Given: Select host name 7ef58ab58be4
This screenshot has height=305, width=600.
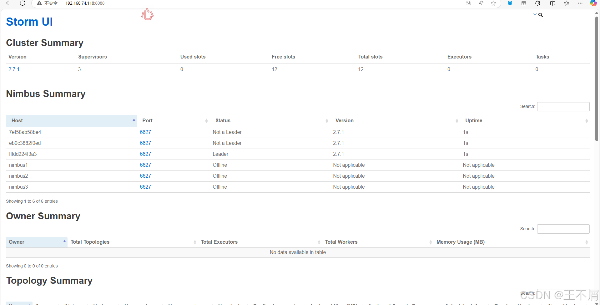Looking at the screenshot, I should [25, 132].
